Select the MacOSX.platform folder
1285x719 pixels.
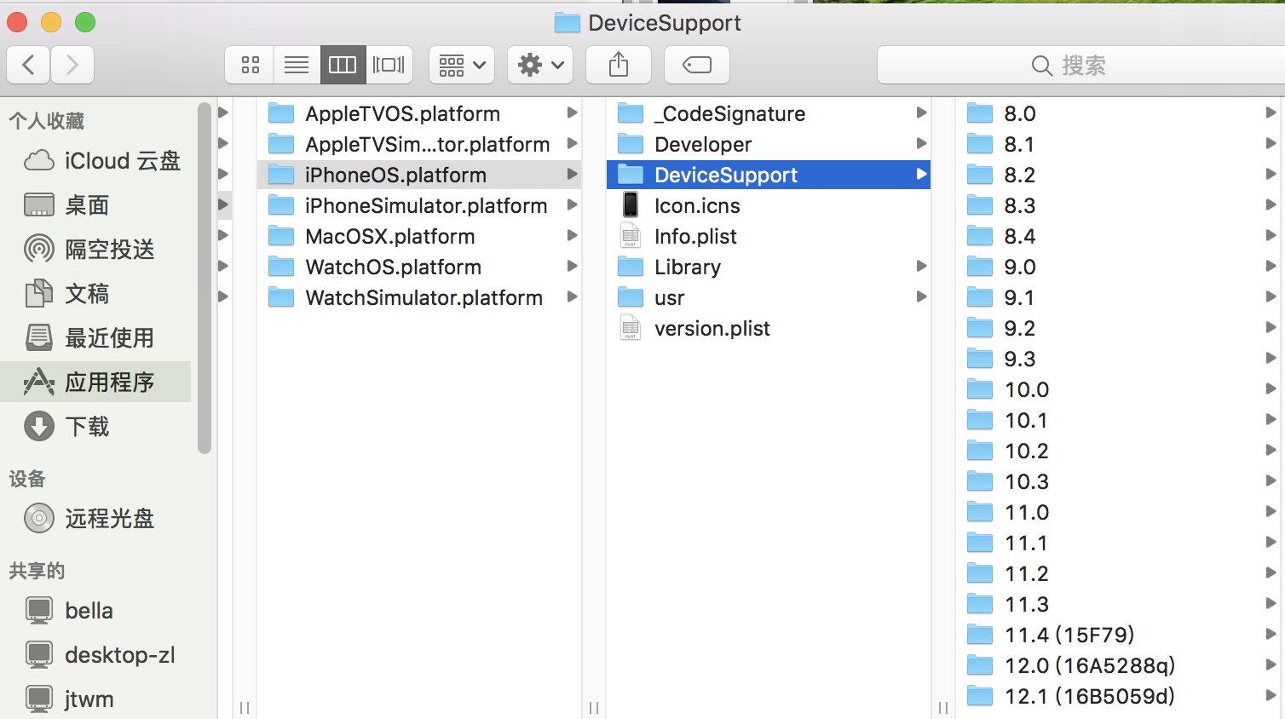(x=419, y=236)
